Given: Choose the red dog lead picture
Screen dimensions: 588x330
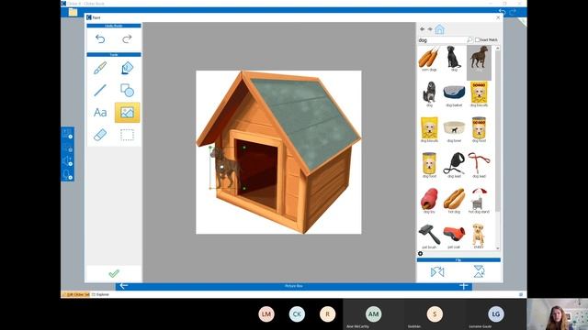Looking at the screenshot, I should (x=479, y=165).
